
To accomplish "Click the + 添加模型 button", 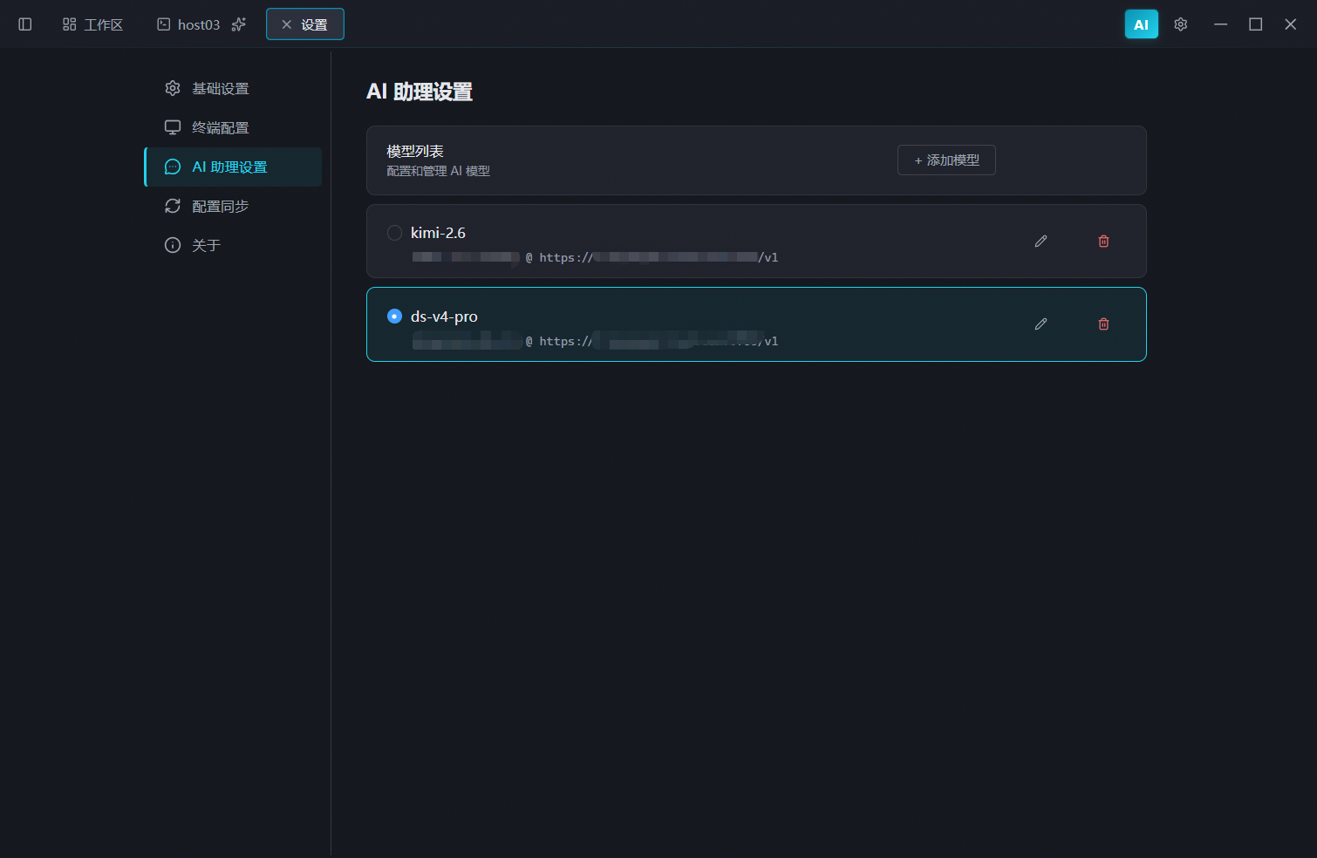I will tap(946, 160).
